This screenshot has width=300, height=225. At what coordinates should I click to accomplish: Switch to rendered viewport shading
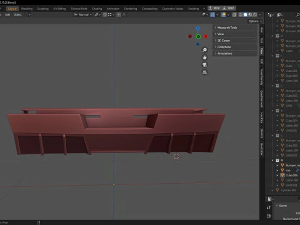(255, 14)
